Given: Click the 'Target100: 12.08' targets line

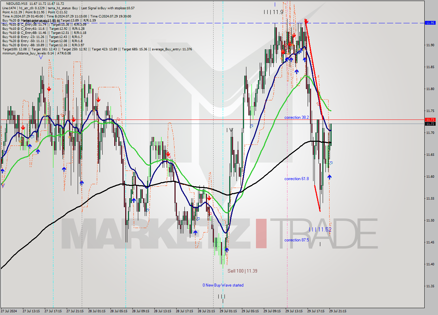Looking at the screenshot, I should point(97,49).
